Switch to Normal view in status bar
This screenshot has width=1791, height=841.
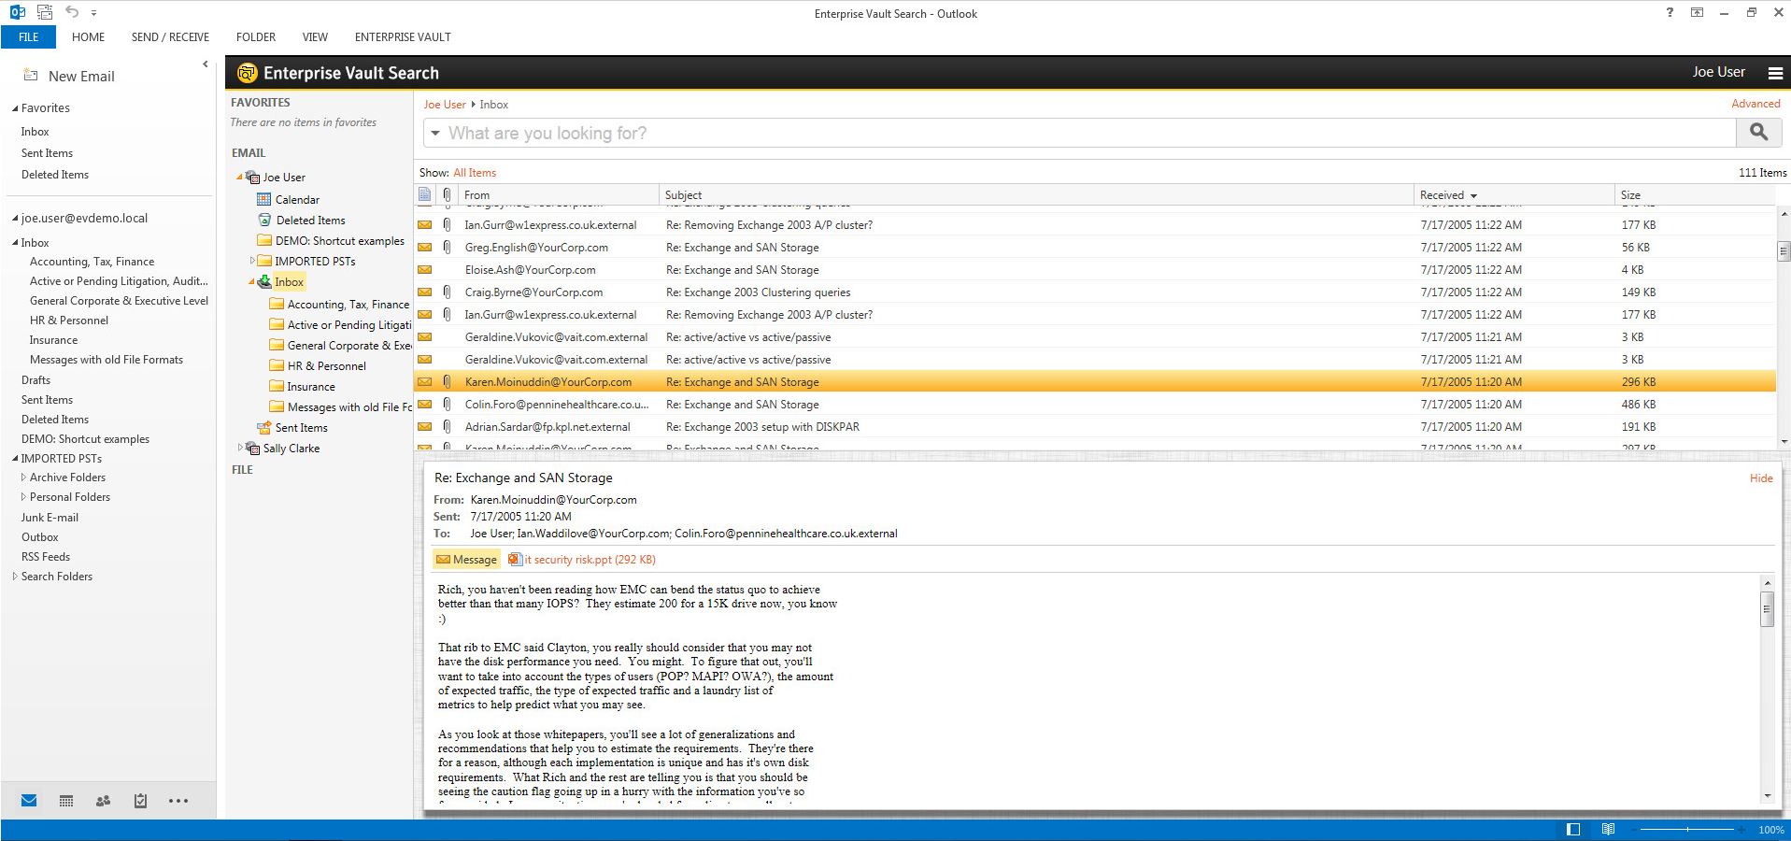1573,829
